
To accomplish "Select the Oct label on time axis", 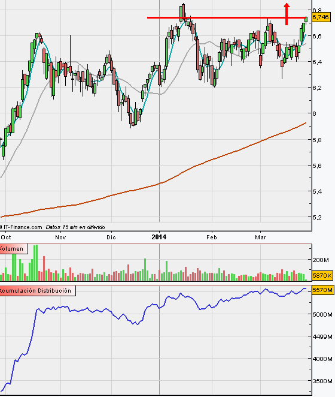I will click(6, 237).
